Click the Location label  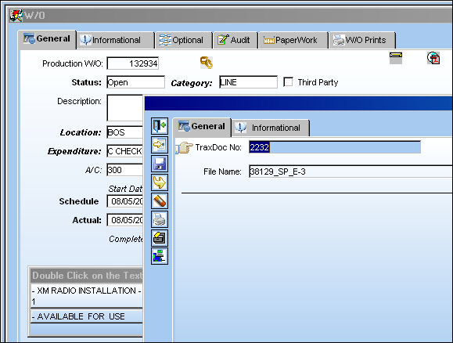pos(81,132)
